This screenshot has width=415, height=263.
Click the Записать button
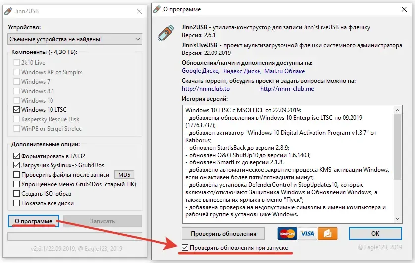[103, 221]
